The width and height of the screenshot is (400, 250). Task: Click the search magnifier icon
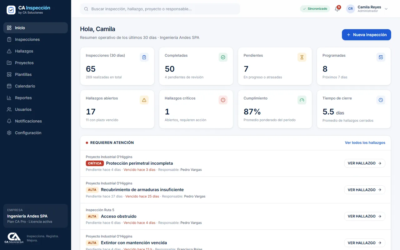[86, 9]
